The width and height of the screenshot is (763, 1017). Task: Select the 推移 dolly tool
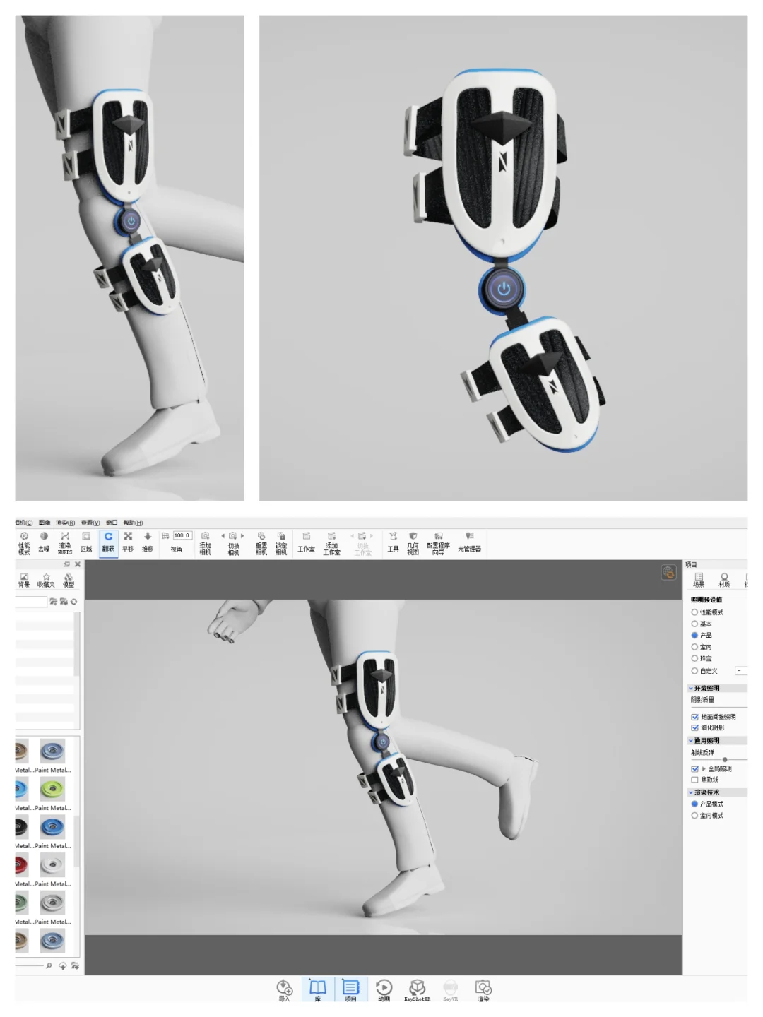148,542
